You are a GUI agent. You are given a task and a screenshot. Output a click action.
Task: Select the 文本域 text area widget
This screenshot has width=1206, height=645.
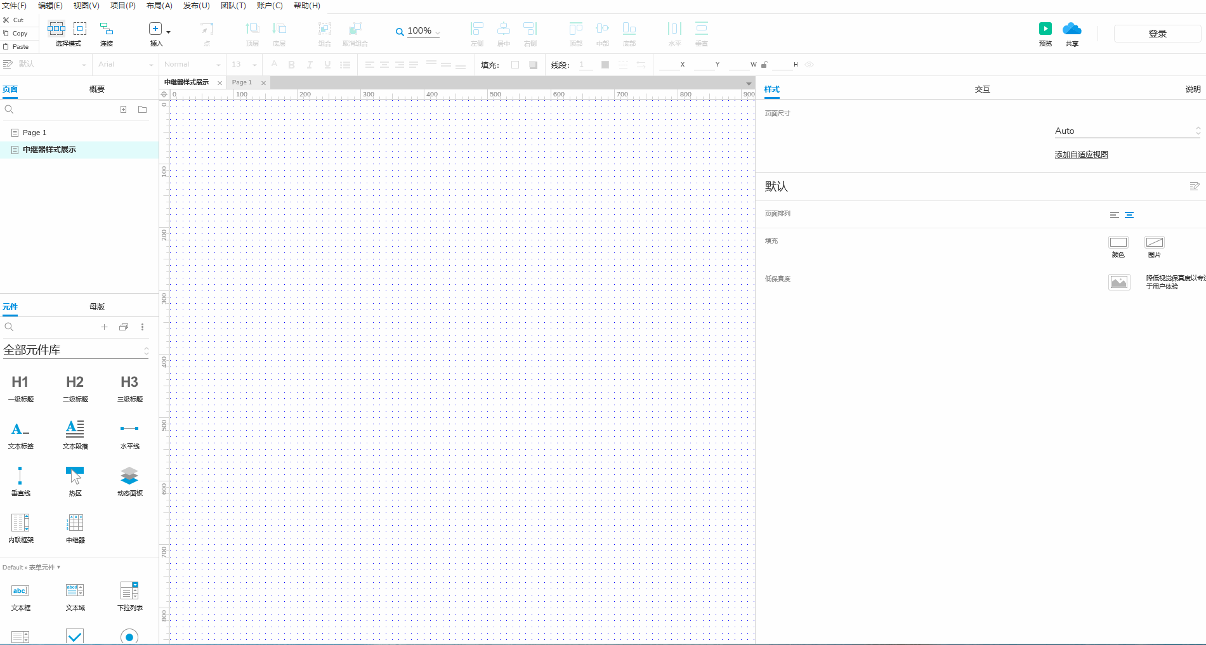point(75,597)
